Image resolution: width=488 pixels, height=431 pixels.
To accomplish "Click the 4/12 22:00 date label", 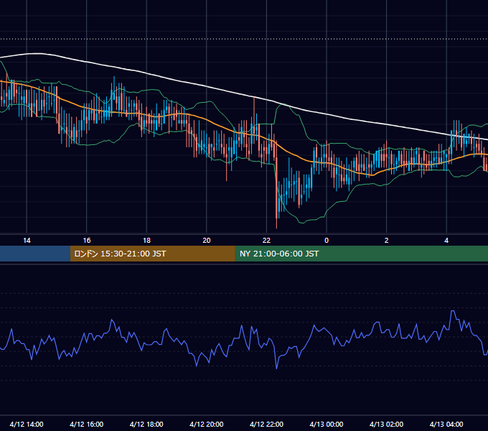I will [x=266, y=424].
